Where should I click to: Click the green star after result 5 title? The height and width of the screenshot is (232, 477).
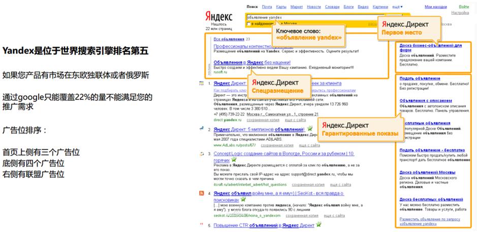click(x=319, y=225)
